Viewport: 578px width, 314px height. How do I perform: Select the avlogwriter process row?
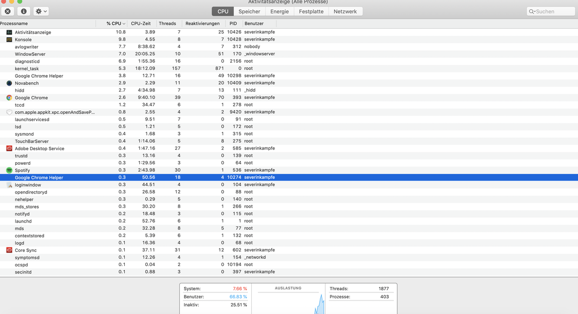tap(289, 47)
